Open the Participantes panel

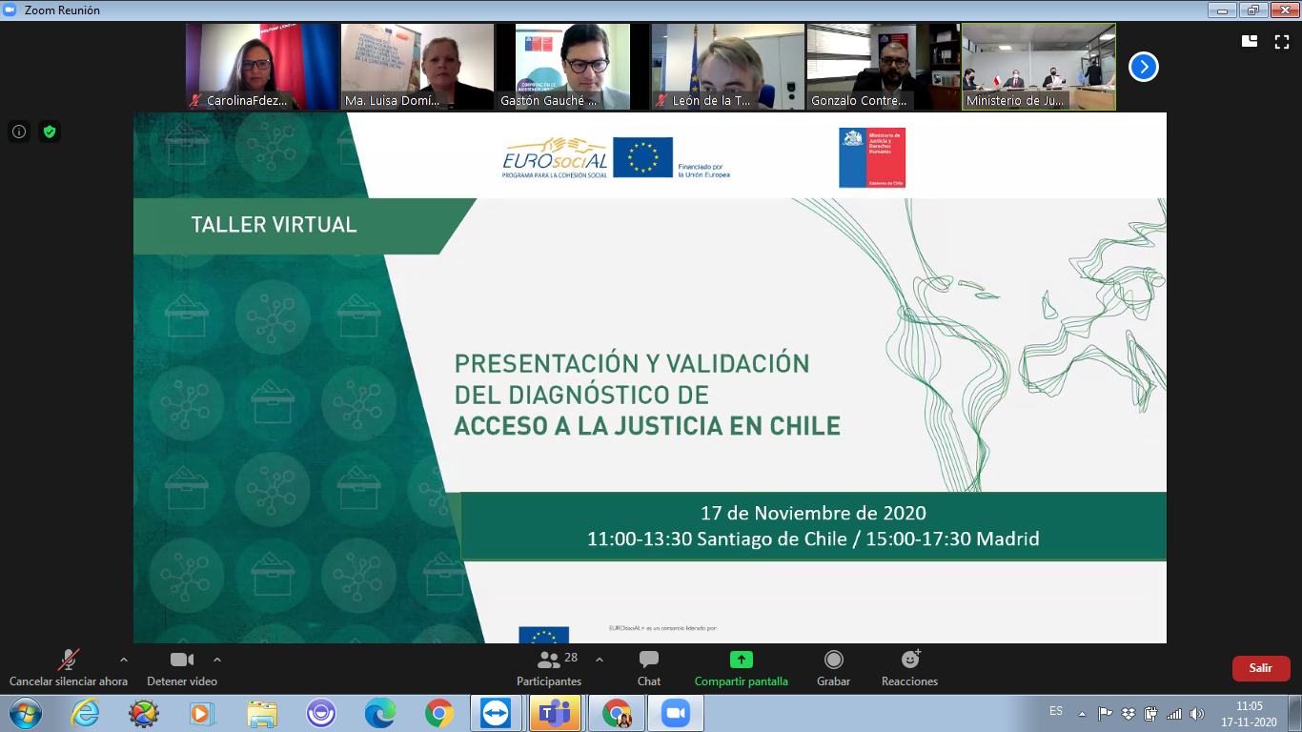tap(548, 667)
